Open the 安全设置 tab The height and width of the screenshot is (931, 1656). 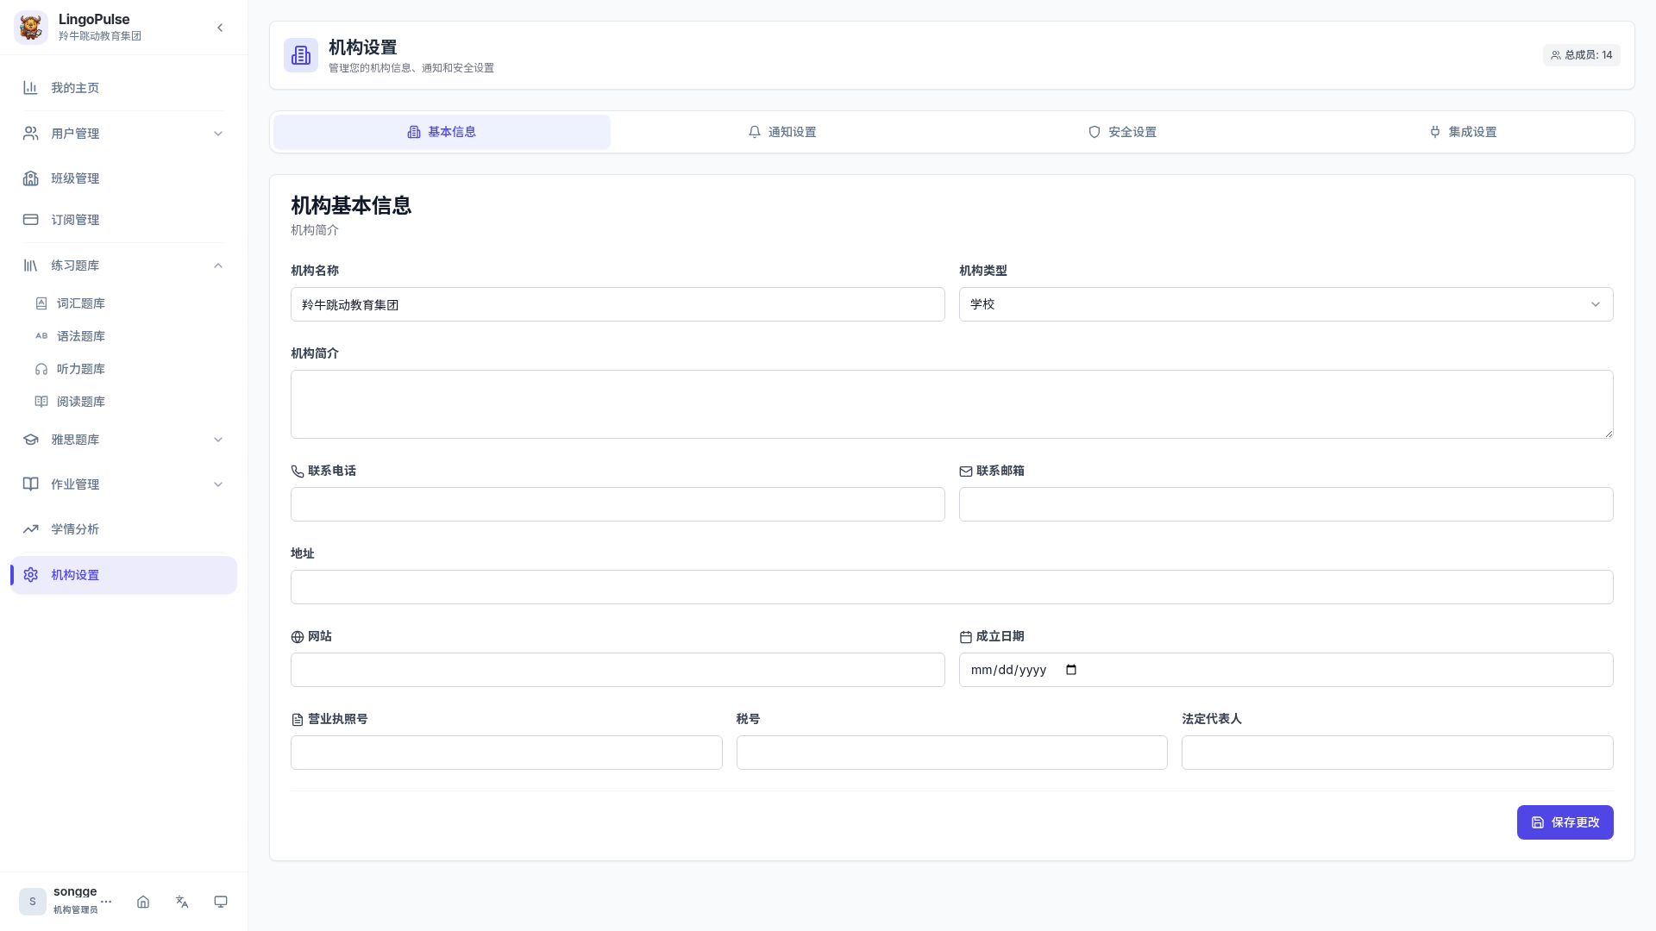point(1122,132)
